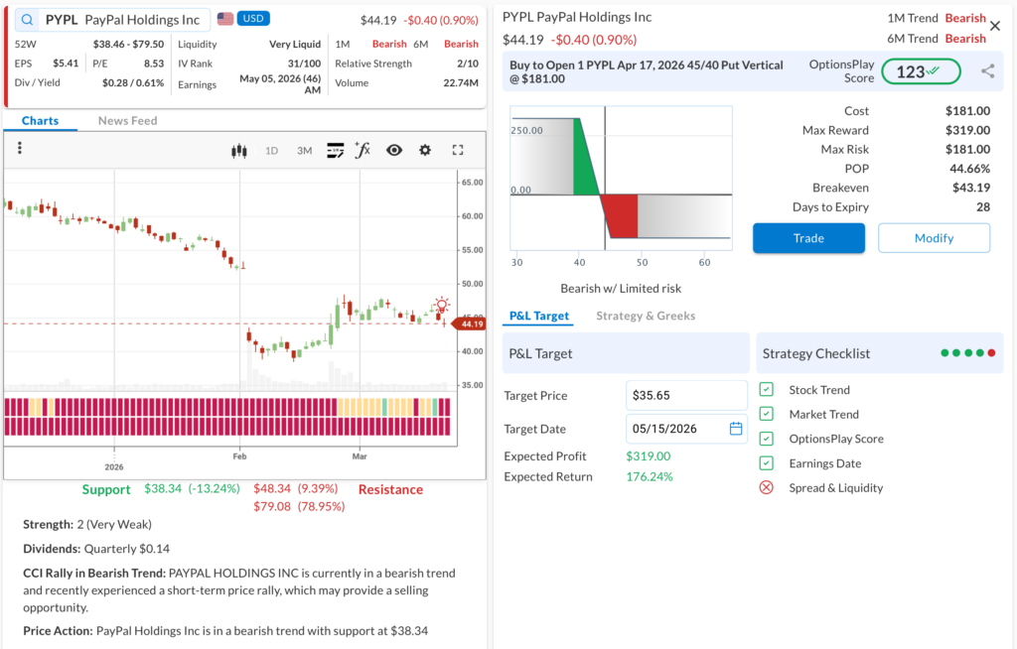Click the Target Price input field
The height and width of the screenshot is (649, 1017).
(685, 395)
